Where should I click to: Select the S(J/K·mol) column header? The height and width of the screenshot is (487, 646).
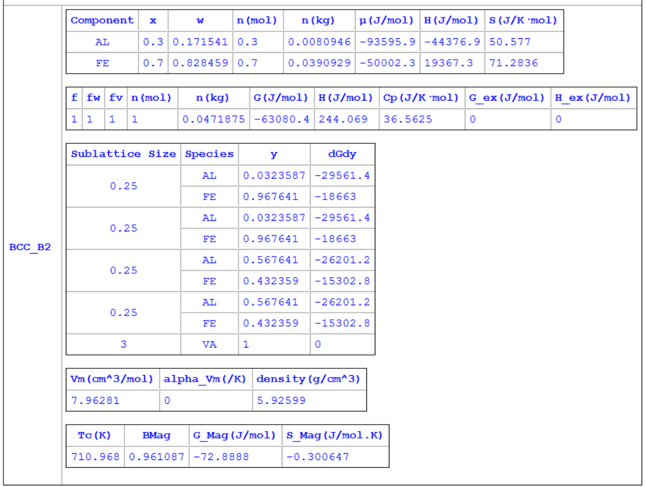click(523, 20)
